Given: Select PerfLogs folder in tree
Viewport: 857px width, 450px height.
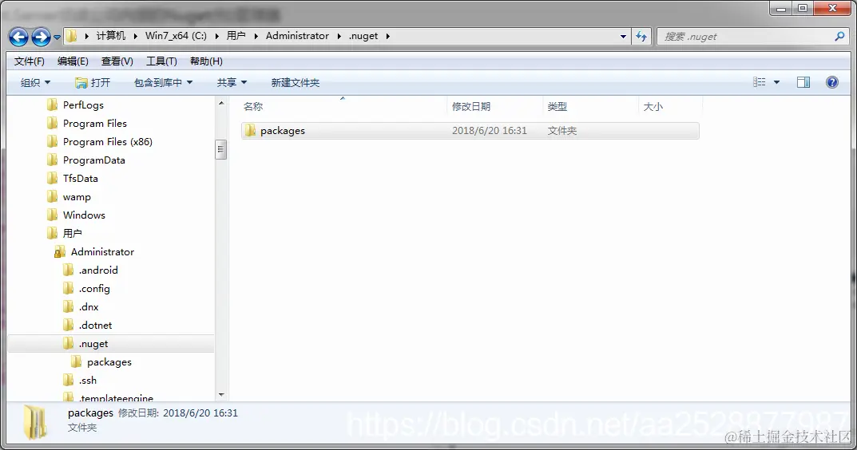Looking at the screenshot, I should click(x=83, y=105).
